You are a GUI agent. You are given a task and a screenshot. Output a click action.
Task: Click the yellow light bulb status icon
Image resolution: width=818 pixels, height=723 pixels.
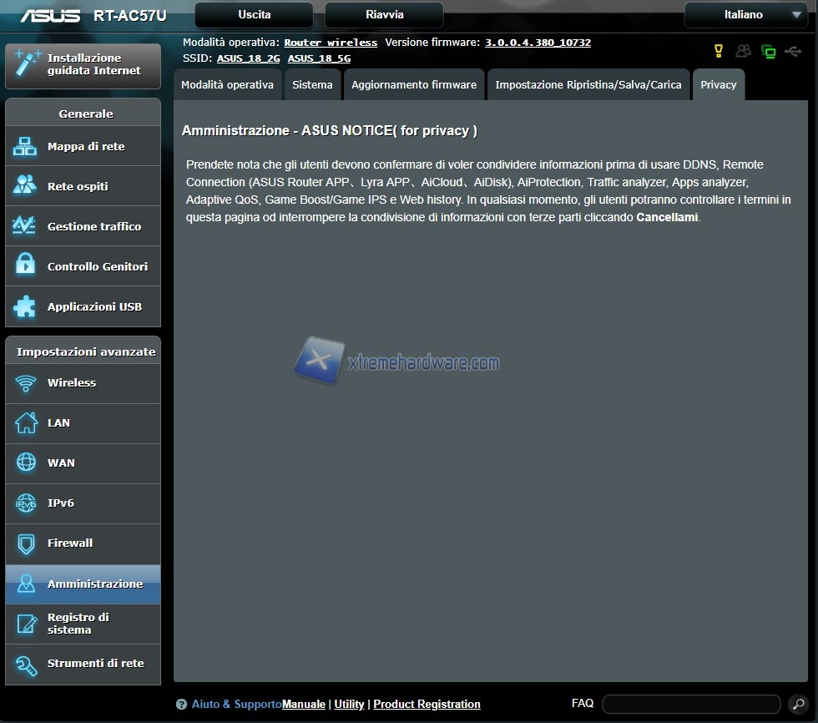point(718,51)
